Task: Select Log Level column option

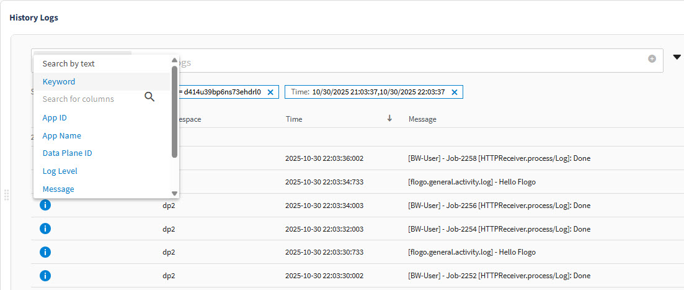Action: (x=60, y=171)
